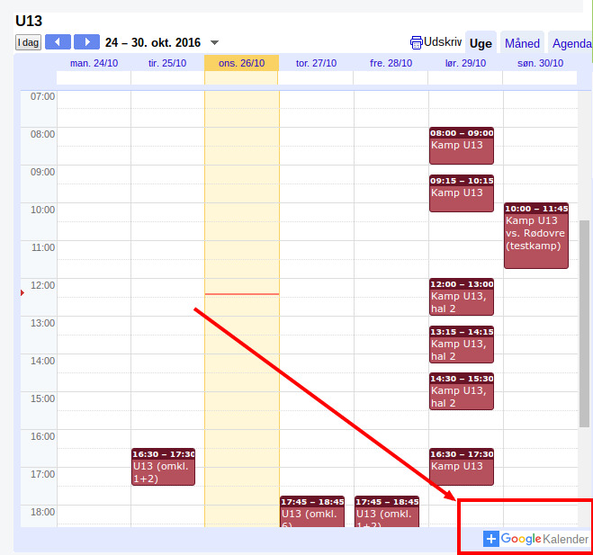Click the printer icon next to Udskriv
Image resolution: width=593 pixels, height=555 pixels.
[416, 42]
